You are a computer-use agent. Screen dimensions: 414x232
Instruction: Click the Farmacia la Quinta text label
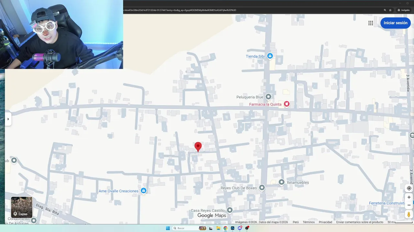point(265,104)
